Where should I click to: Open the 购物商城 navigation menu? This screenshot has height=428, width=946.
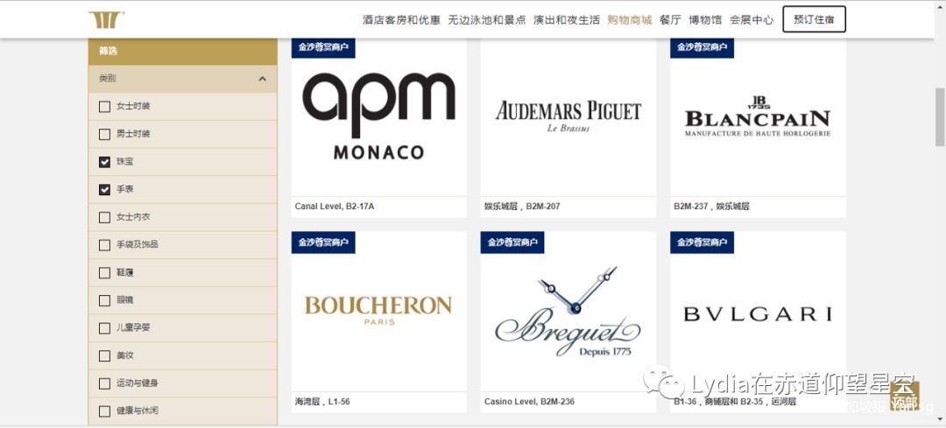pyautogui.click(x=630, y=20)
